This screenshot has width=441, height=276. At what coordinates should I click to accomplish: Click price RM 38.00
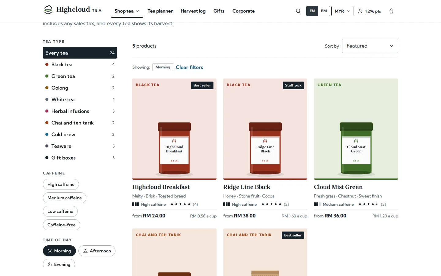point(245,216)
